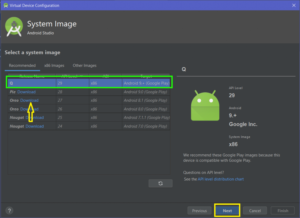Download the Pie API 28 system image
This screenshot has height=218, width=300.
[27, 92]
